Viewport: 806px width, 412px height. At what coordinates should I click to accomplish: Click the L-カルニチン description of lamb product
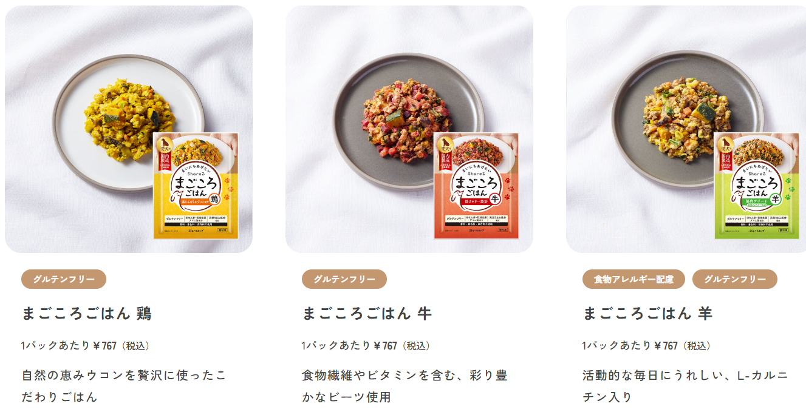[685, 386]
